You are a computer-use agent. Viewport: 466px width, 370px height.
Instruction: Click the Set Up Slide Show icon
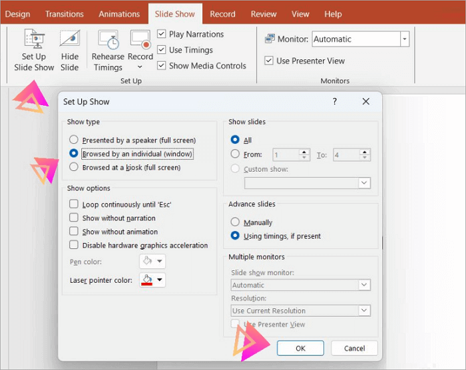click(x=34, y=41)
